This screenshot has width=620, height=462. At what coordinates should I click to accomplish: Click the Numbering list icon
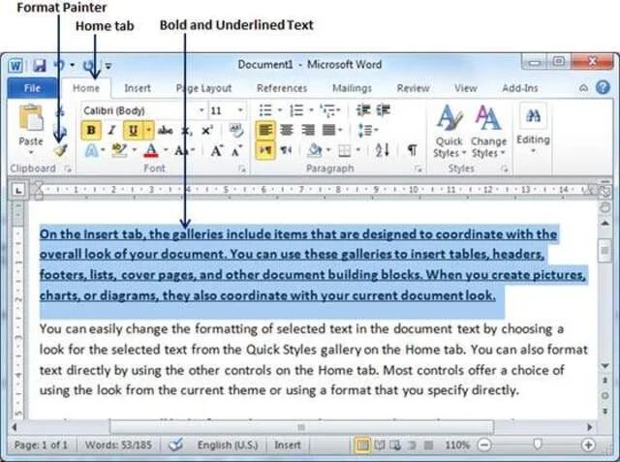296,110
